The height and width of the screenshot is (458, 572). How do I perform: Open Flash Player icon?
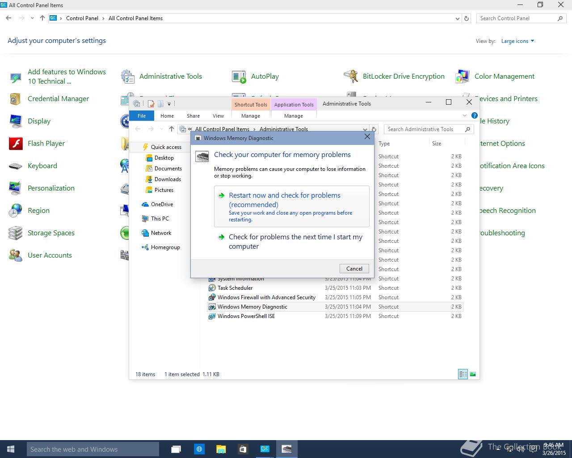pyautogui.click(x=15, y=144)
